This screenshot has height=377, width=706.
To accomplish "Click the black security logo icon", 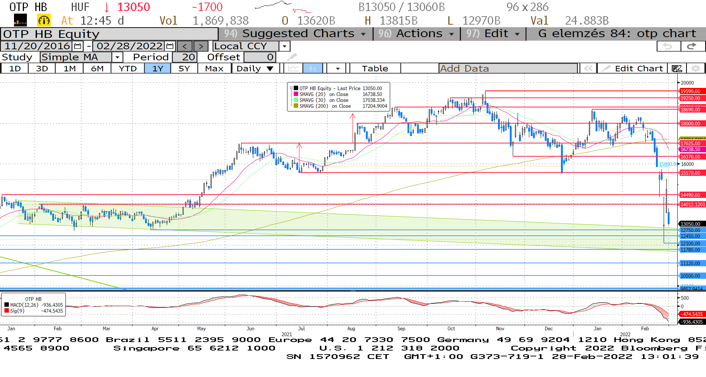I will coord(20,20).
